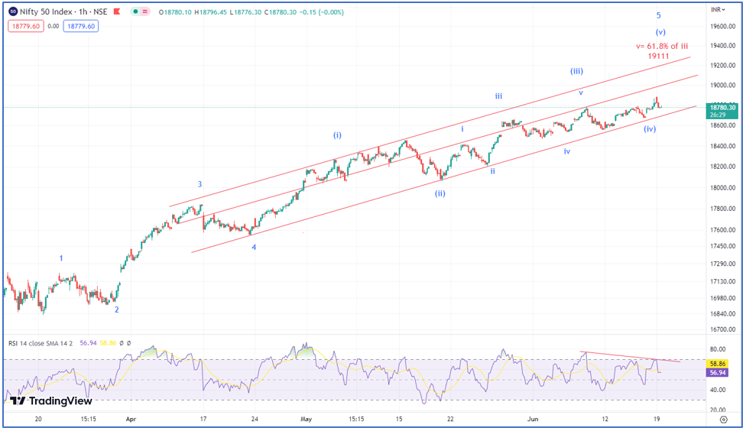
Task: Click the 40.00 RSI scale label
Action: point(718,390)
